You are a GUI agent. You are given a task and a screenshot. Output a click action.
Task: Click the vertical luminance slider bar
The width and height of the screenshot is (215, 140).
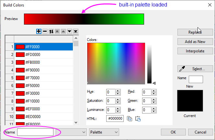pos(149,63)
